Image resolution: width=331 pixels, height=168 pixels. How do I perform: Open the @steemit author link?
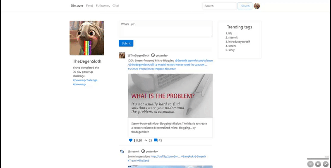point(133,152)
